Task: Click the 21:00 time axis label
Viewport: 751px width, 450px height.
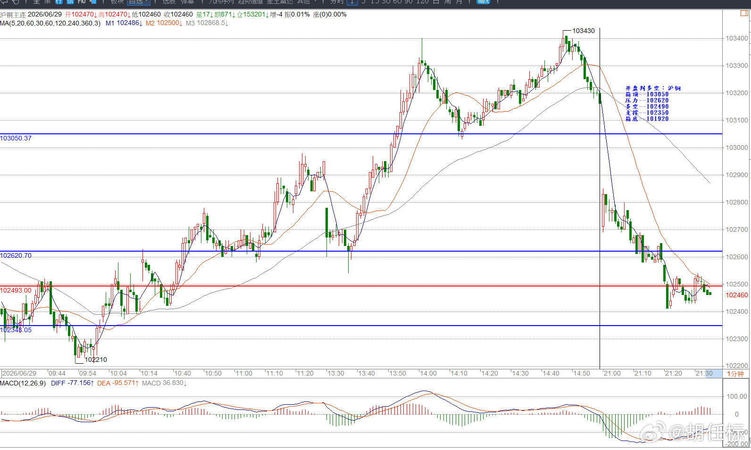Action: 612,373
